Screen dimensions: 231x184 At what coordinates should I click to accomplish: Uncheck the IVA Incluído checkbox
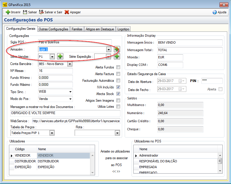(x=118, y=87)
